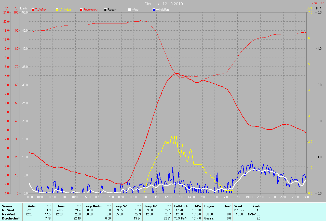Click the 24:00 time axis label
This screenshot has height=221, width=326.
pyautogui.click(x=307, y=197)
